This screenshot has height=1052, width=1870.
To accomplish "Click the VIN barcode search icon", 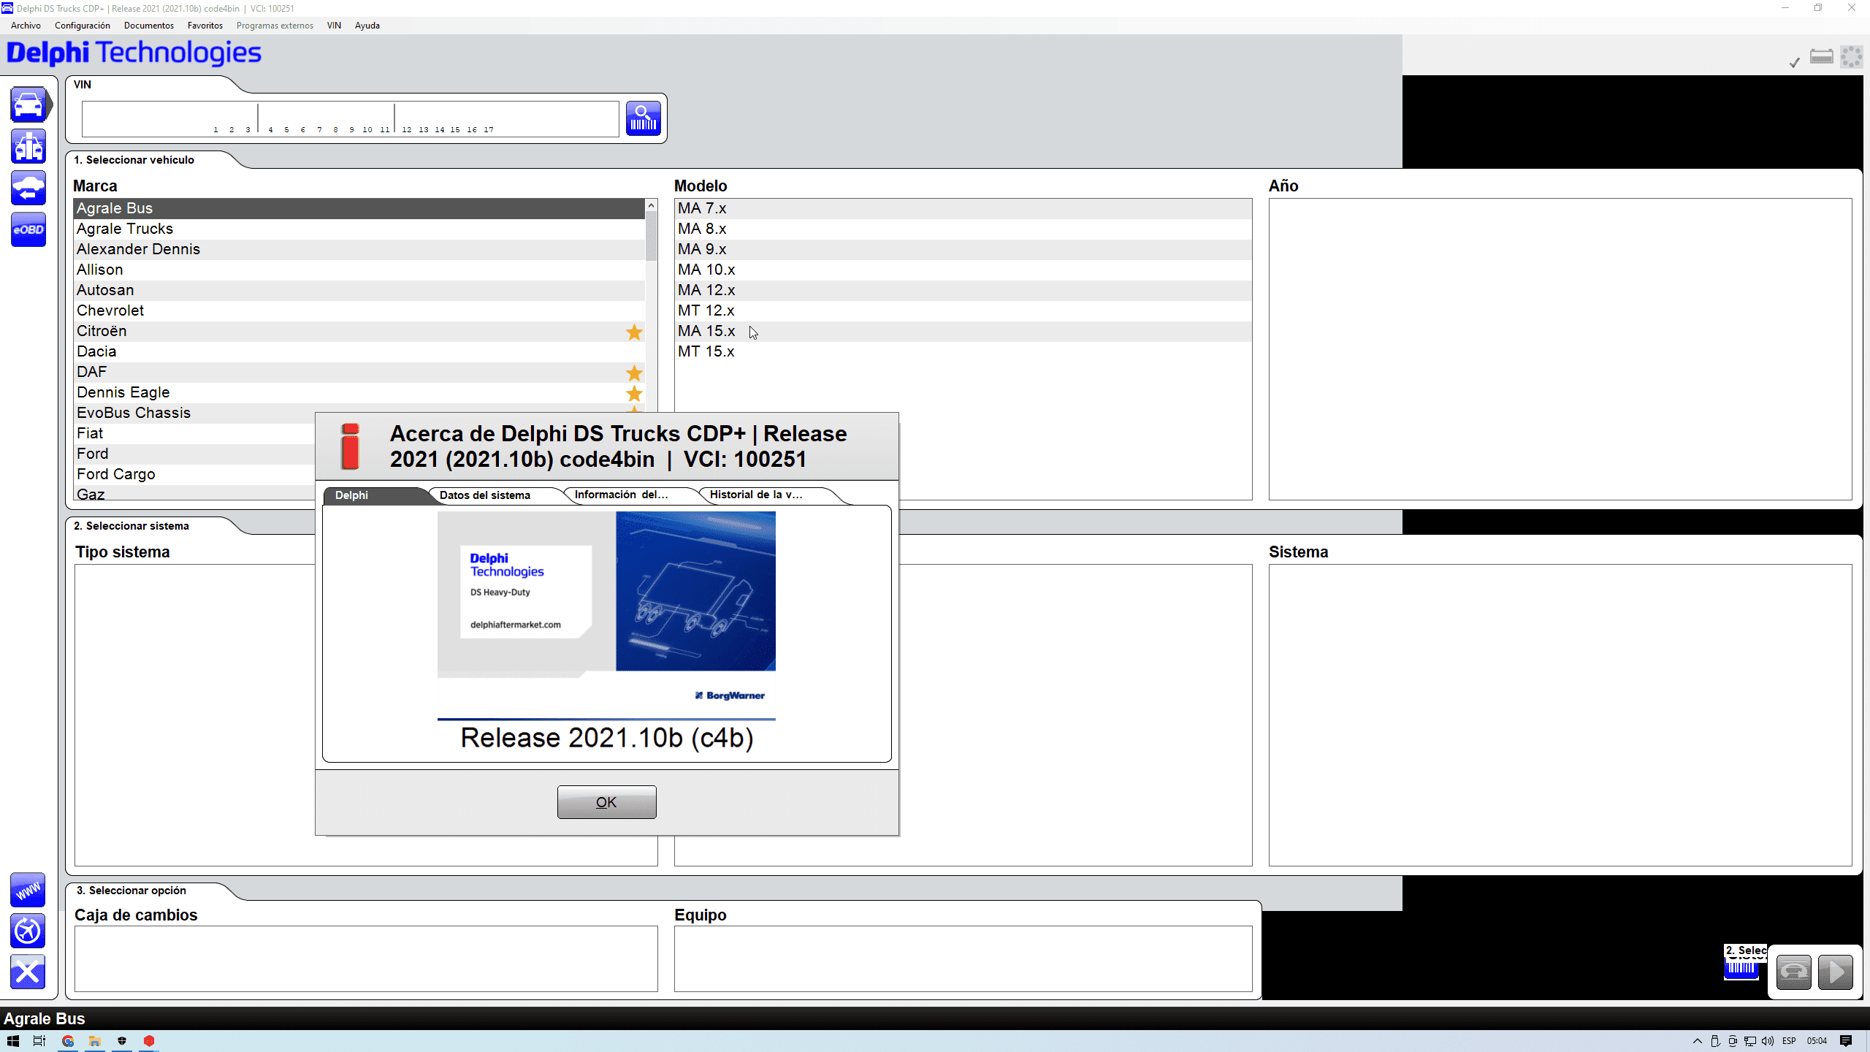I will (x=643, y=118).
